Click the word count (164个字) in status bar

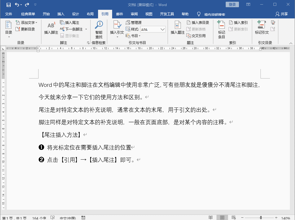point(39,218)
